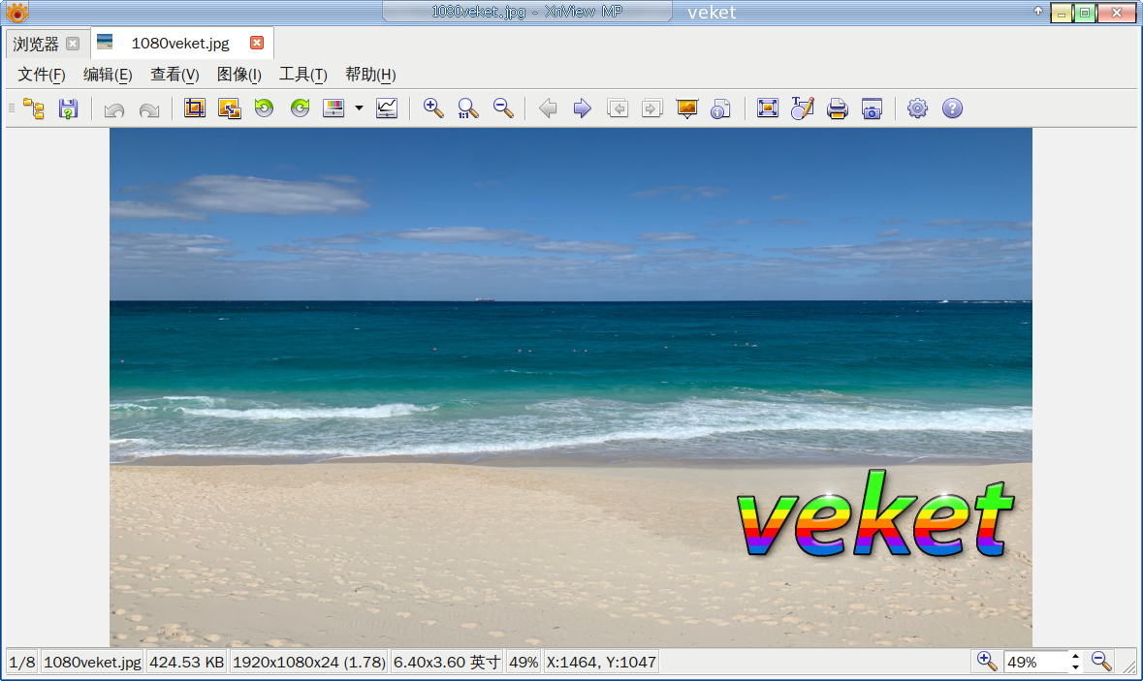Close the 浏览器 tab
This screenshot has height=681, width=1143.
click(x=73, y=44)
